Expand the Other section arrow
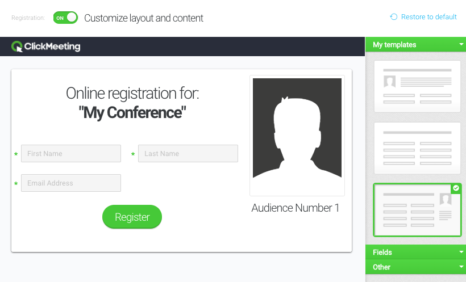 (461, 267)
